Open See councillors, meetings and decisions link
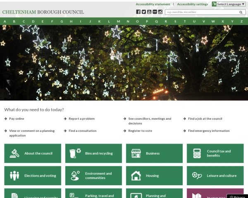The width and height of the screenshot is (248, 198). (x=150, y=121)
